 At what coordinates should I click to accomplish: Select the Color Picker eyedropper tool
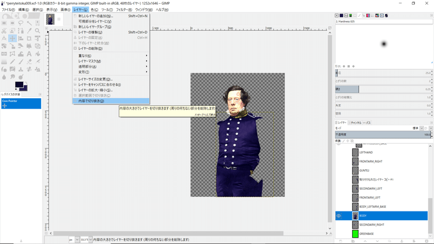coord(29,31)
